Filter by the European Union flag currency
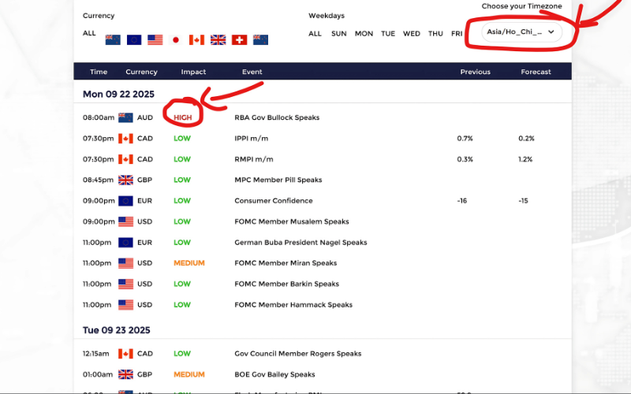This screenshot has height=394, width=631. pos(134,39)
